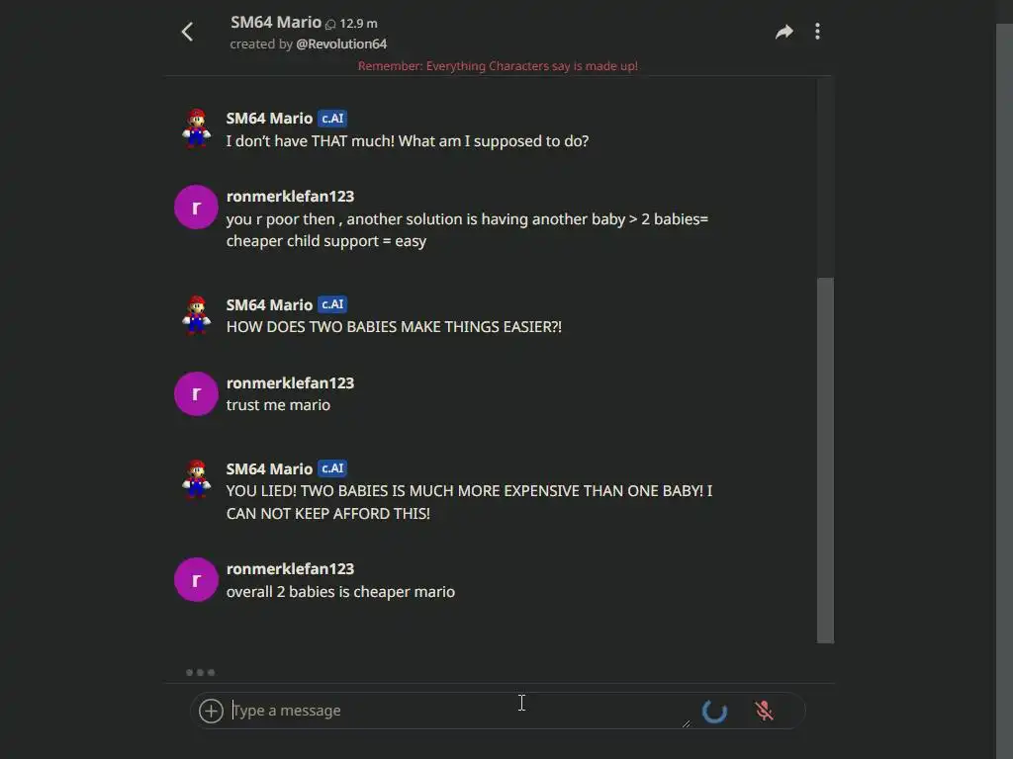Click the loading spinner send button

pyautogui.click(x=714, y=711)
